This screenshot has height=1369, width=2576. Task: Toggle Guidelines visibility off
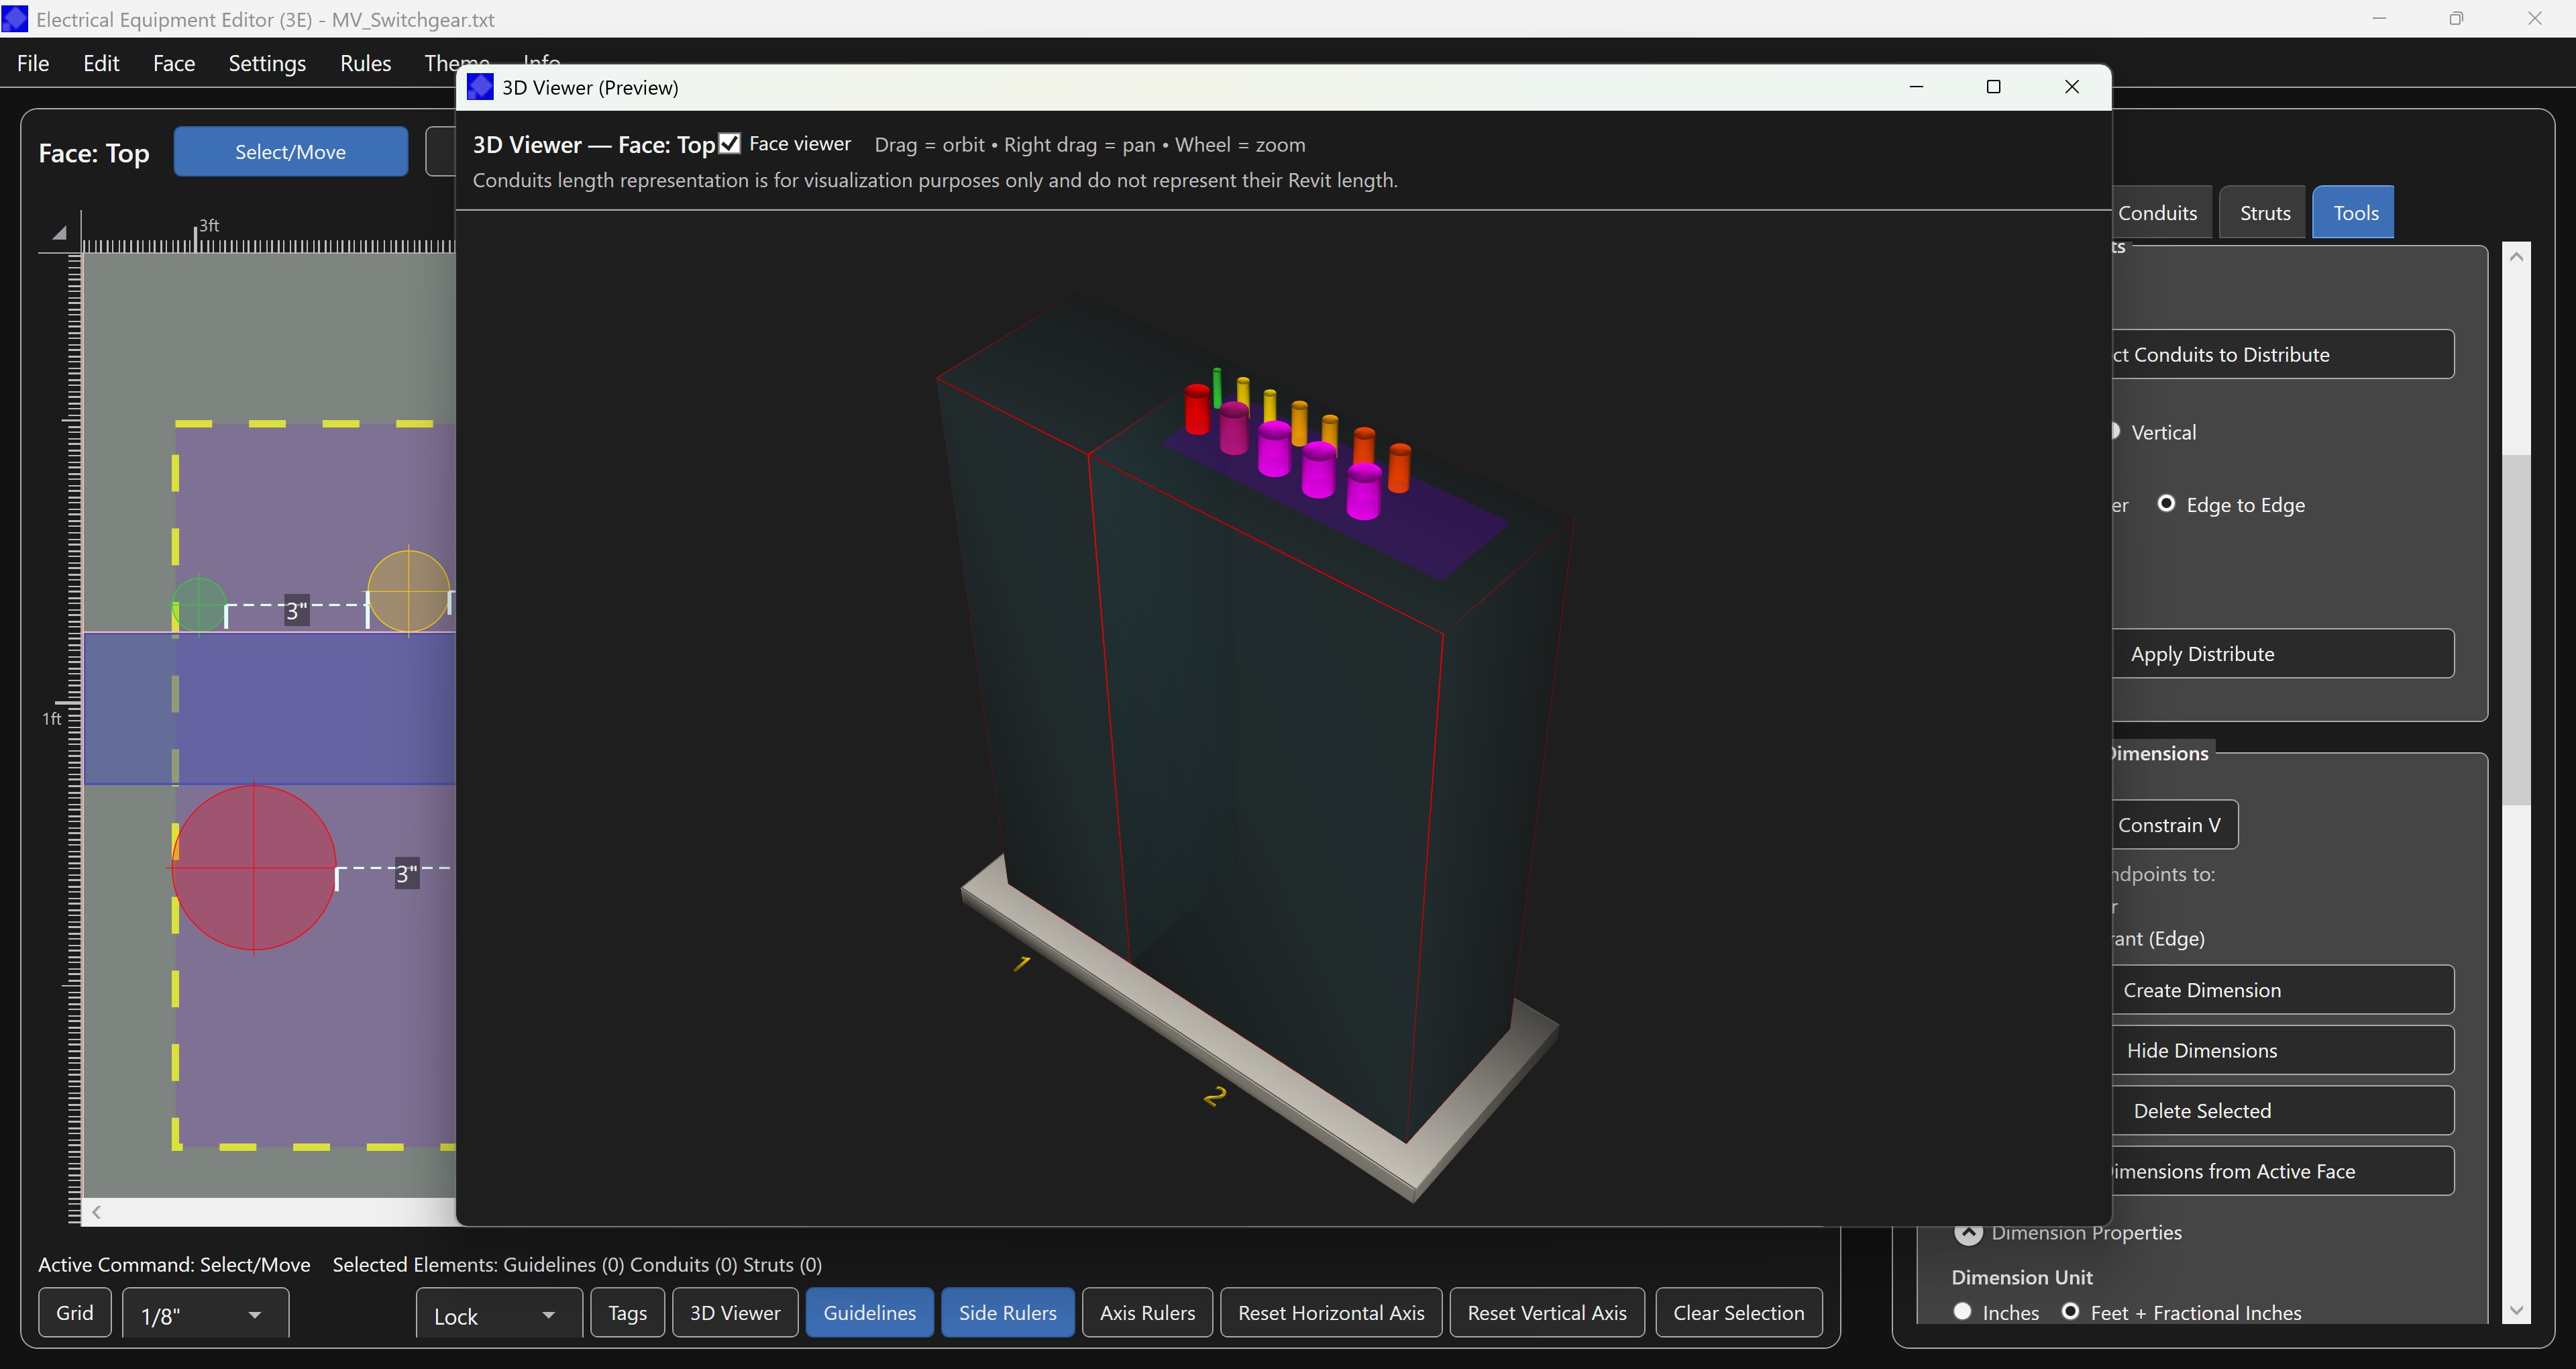(868, 1312)
